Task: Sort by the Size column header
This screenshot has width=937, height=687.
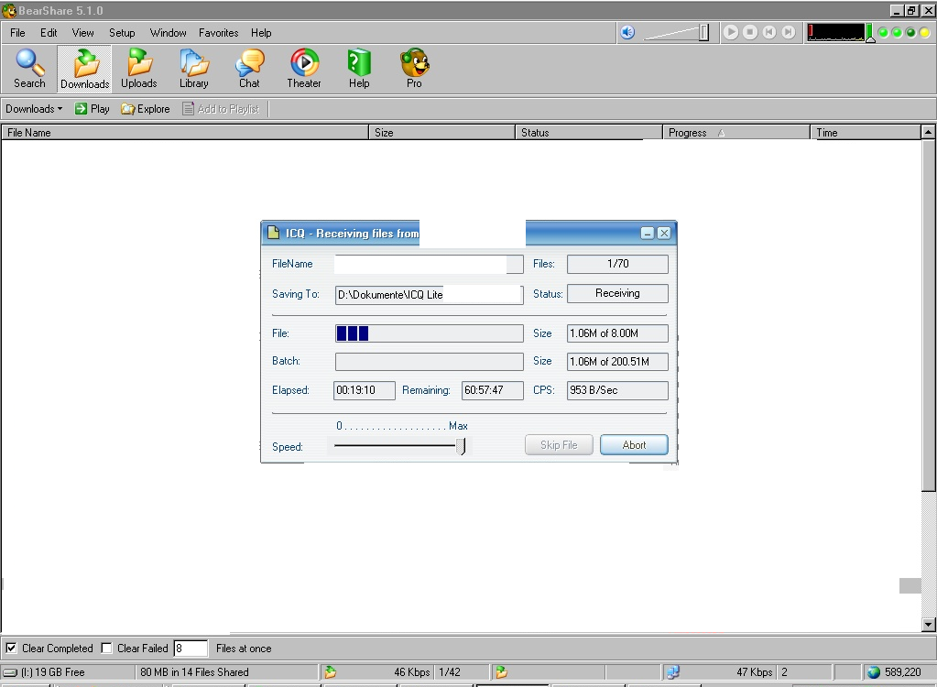Action: pos(441,133)
